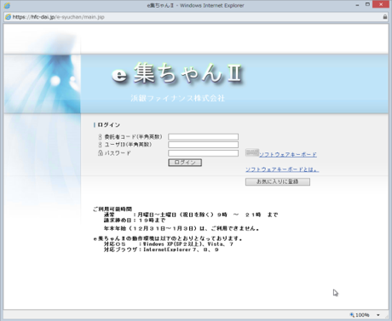Click the 浜銀ファイナンス株式会社 text

(x=177, y=99)
